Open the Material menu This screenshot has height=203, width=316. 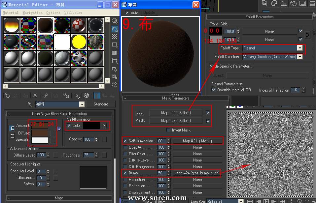[x=11, y=13]
